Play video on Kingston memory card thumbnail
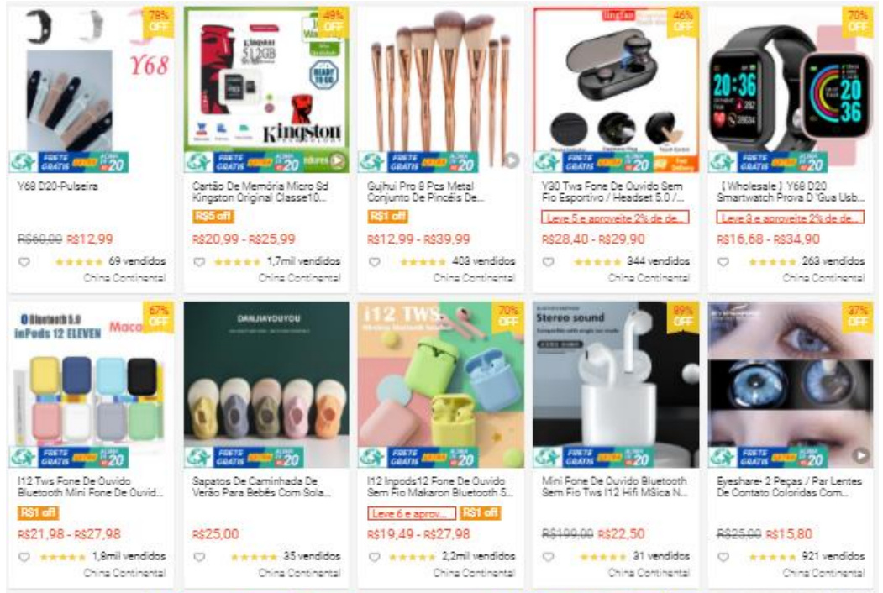The image size is (883, 593). (337, 161)
